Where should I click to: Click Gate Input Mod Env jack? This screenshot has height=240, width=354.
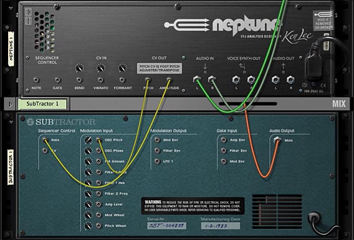point(224,161)
